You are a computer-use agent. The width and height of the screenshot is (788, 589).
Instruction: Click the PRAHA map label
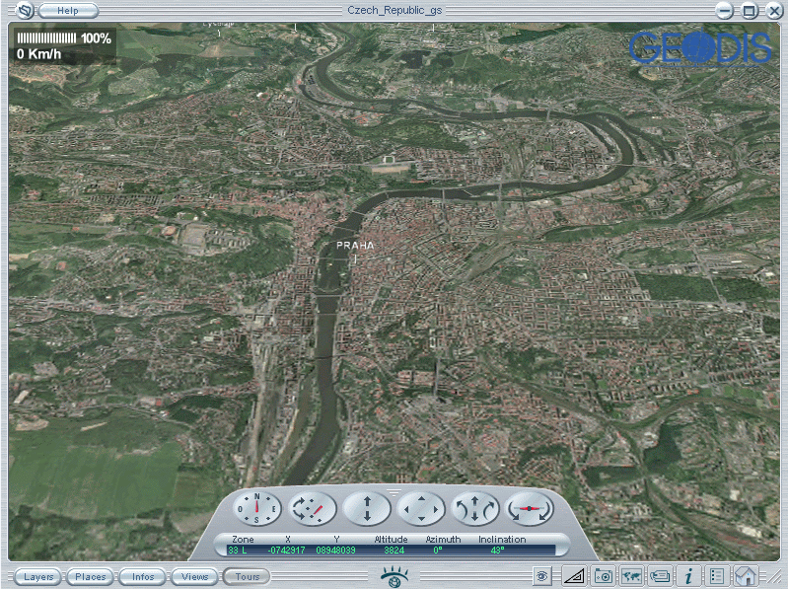tap(355, 246)
